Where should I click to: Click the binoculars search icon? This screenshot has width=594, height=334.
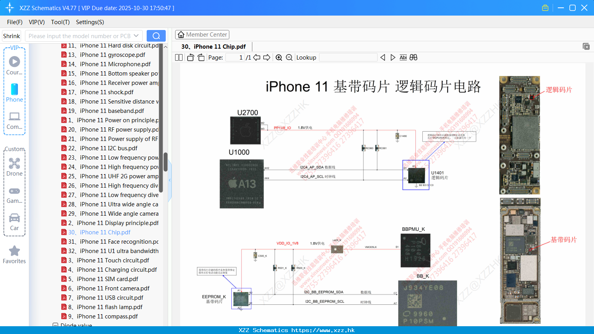[413, 58]
